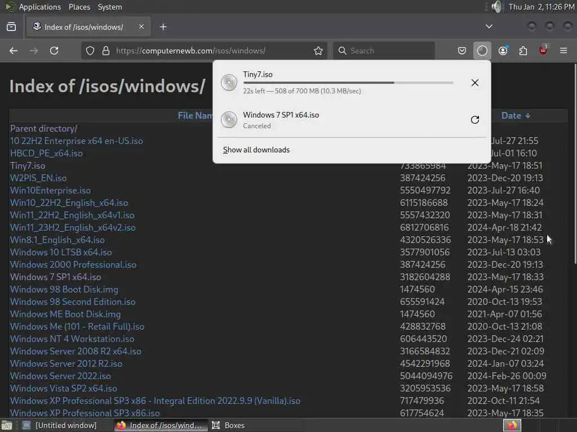The width and height of the screenshot is (577, 432).
Task: Sort the listing by the Date column header
Action: click(516, 116)
